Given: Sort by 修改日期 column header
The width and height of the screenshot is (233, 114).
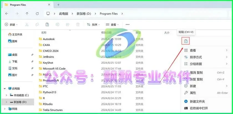Looking at the screenshot, I should coord(106,32).
